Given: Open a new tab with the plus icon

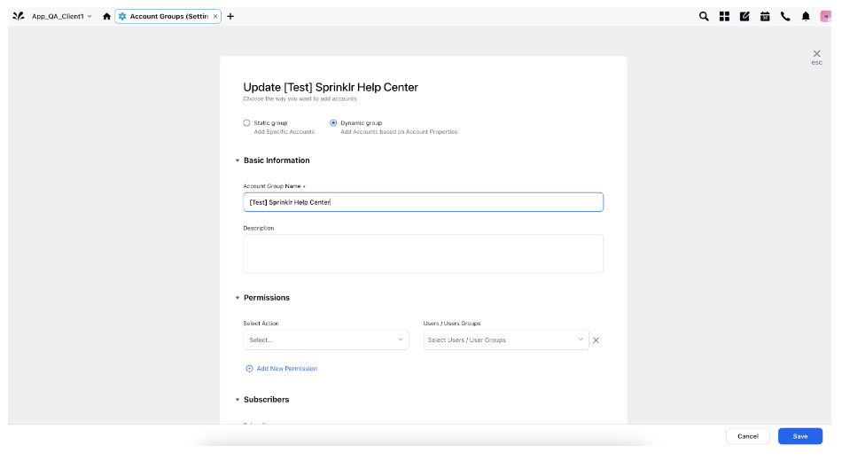Looking at the screenshot, I should [x=230, y=16].
